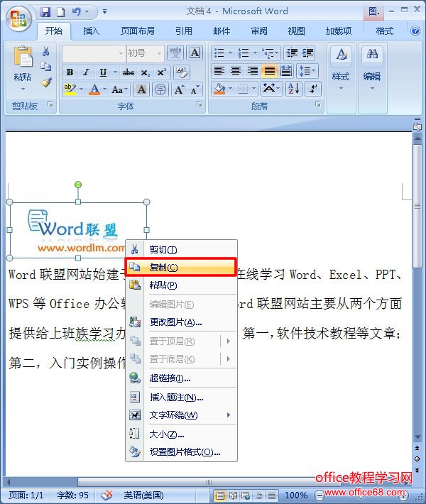Image resolution: width=426 pixels, height=504 pixels.
Task: Apply strikethrough formatting in the ribbon
Action: pos(129,72)
